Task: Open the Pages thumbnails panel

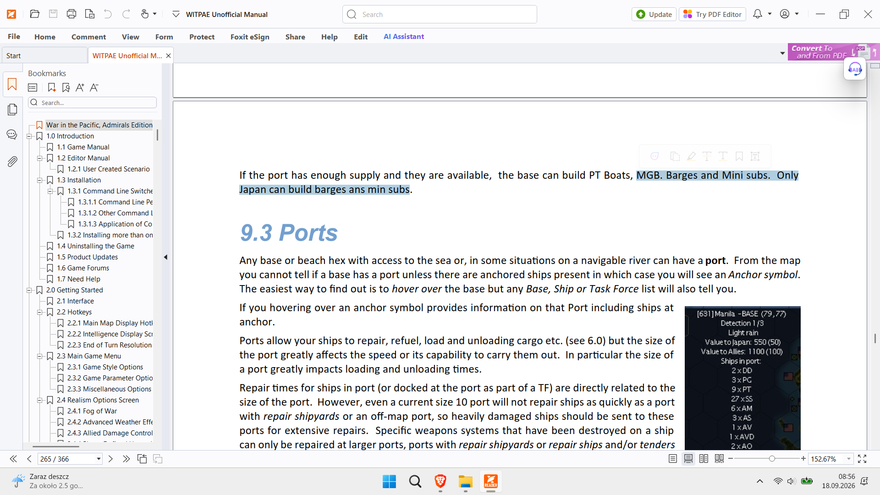Action: point(12,110)
